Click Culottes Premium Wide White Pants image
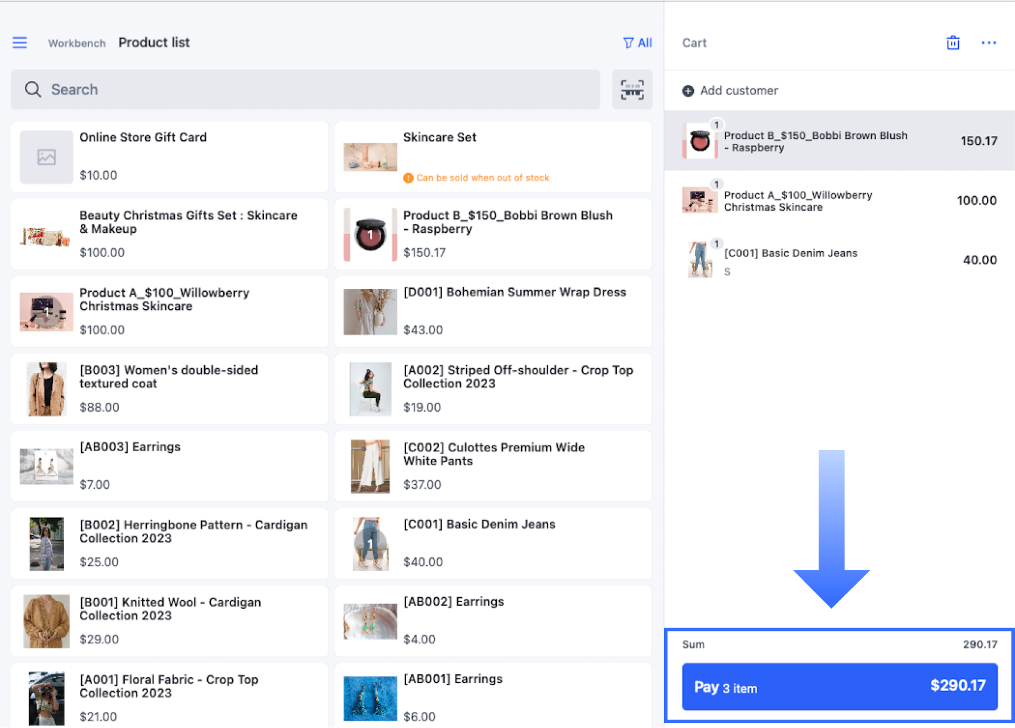1015x728 pixels. click(370, 467)
